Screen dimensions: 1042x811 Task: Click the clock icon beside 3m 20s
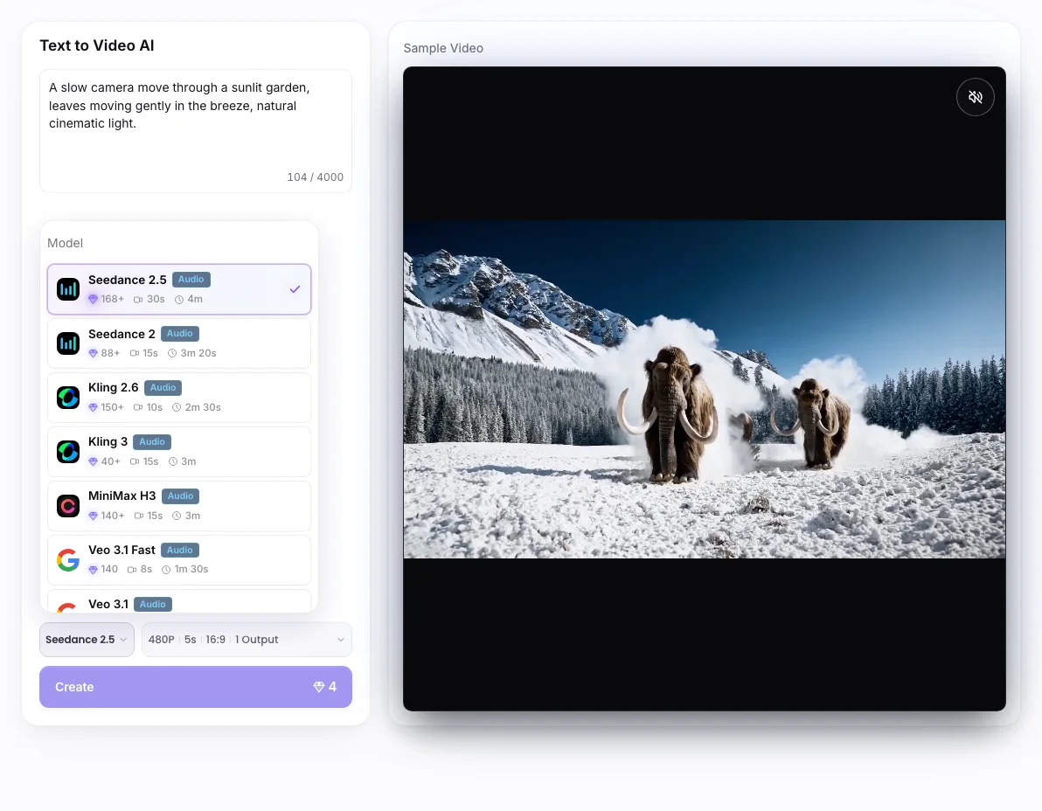click(172, 353)
